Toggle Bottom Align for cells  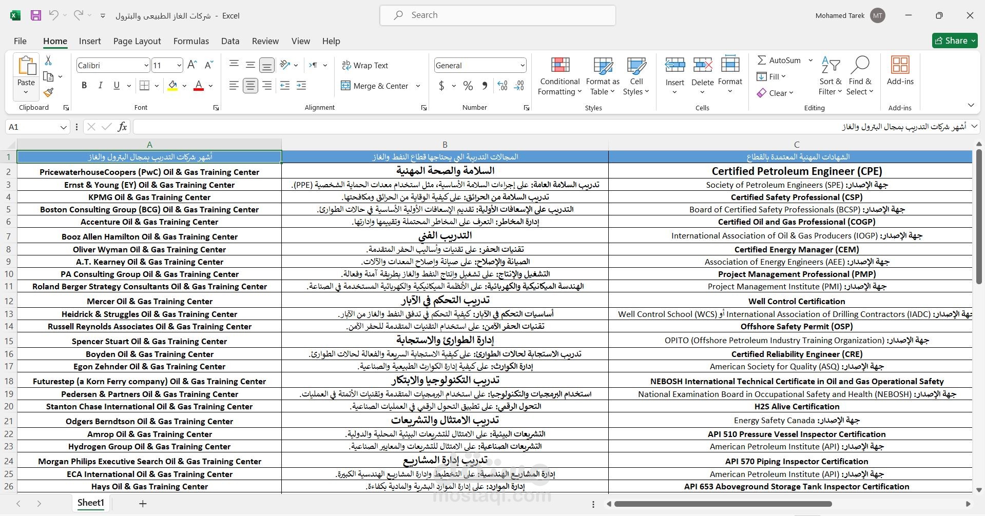pos(267,65)
